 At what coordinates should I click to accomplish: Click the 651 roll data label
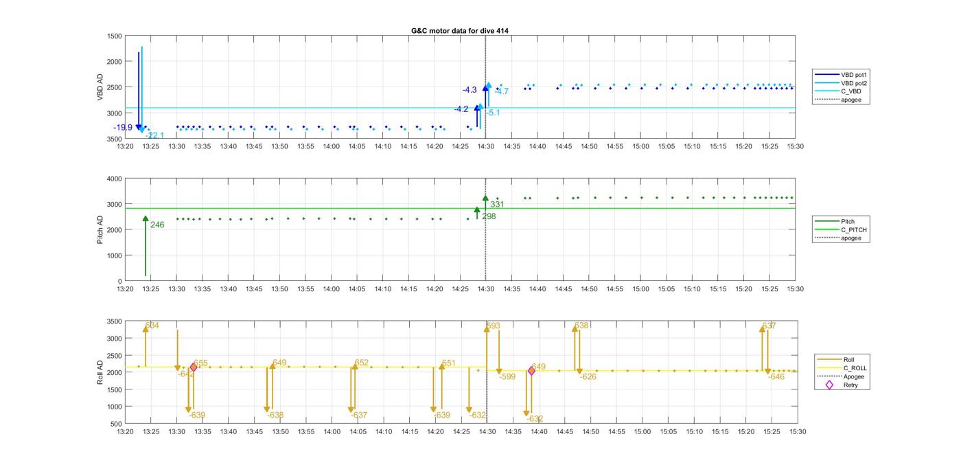coord(448,363)
